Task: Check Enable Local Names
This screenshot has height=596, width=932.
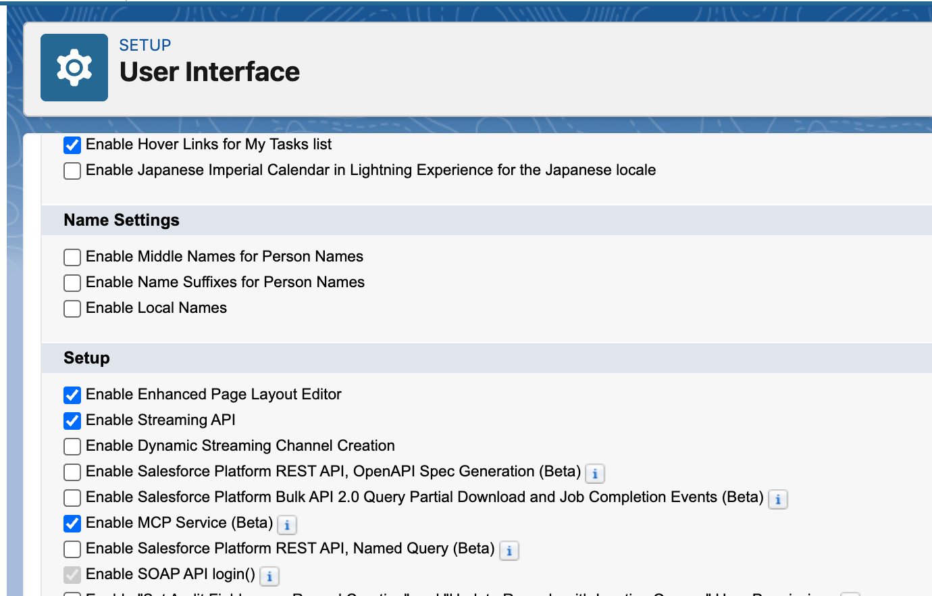Action: (72, 308)
